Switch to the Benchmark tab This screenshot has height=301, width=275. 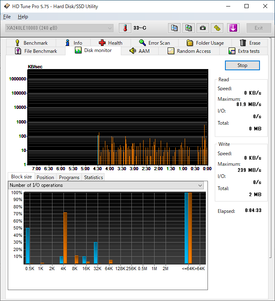31,43
